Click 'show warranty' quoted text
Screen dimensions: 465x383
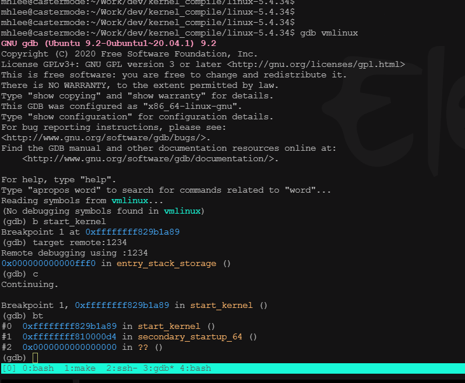click(167, 96)
